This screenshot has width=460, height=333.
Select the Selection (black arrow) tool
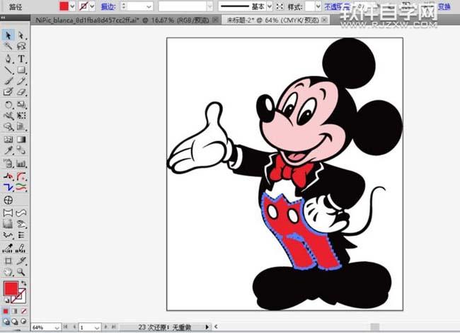pyautogui.click(x=8, y=35)
